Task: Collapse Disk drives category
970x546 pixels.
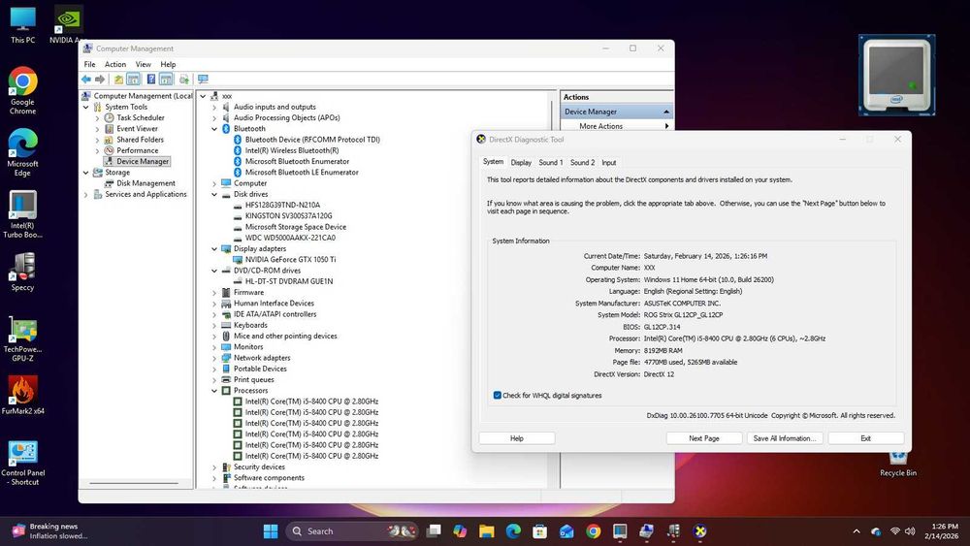Action: click(214, 194)
